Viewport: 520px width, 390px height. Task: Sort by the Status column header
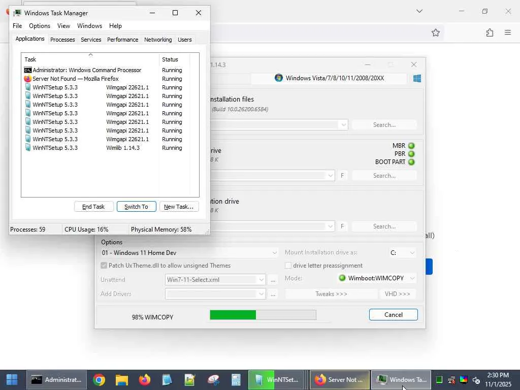pos(175,59)
